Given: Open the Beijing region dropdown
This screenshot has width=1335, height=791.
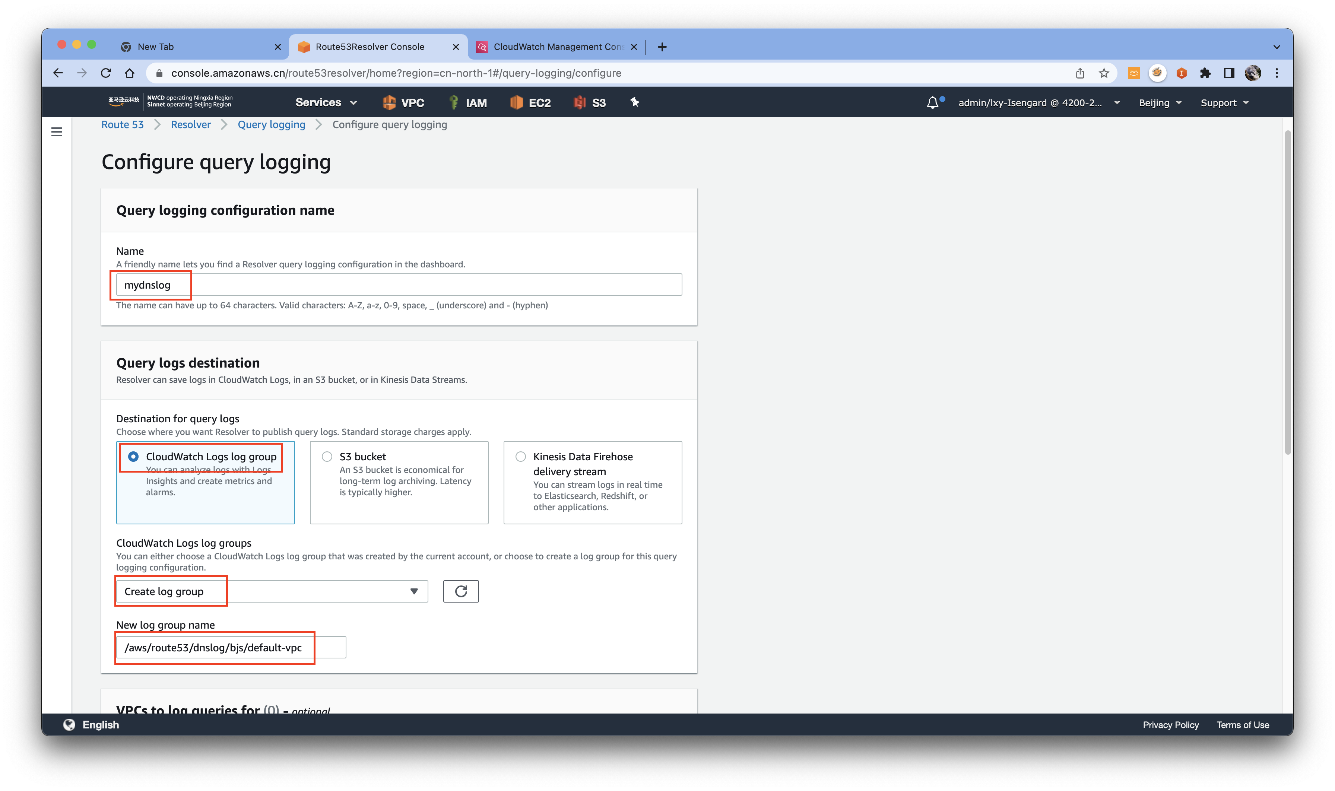Looking at the screenshot, I should (1160, 103).
